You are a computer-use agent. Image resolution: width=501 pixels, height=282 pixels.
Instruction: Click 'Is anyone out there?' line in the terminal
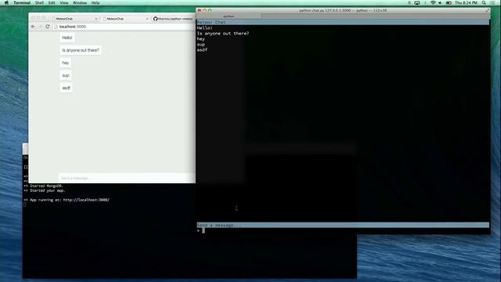222,33
